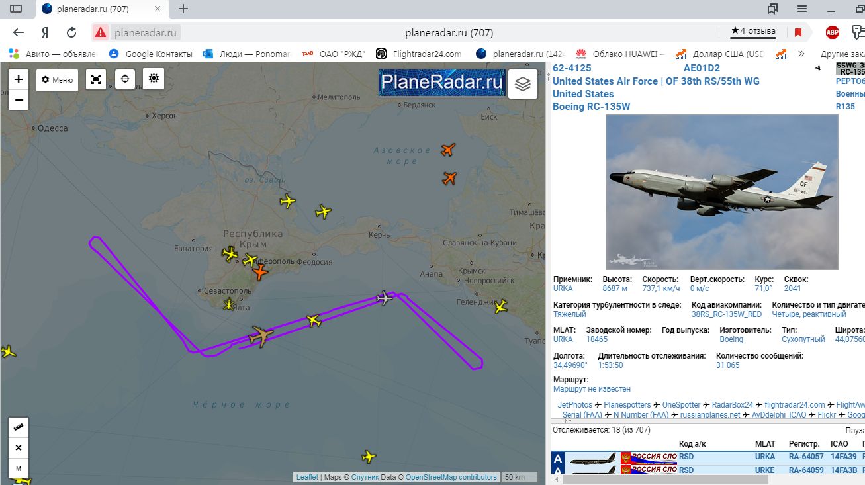Open RadarBox24 external link

pos(733,405)
